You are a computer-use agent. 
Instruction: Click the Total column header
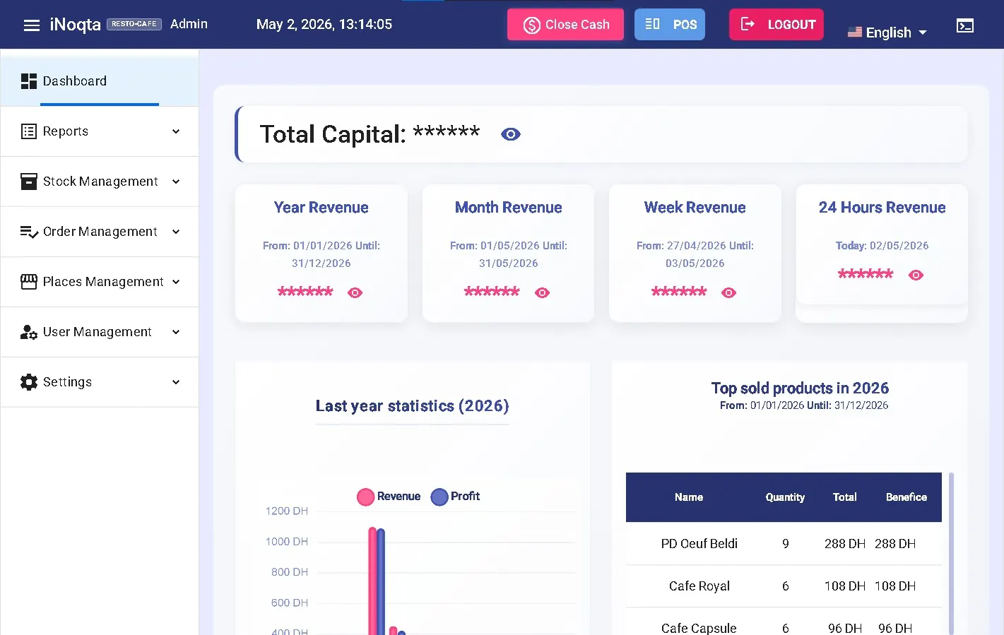coord(845,497)
